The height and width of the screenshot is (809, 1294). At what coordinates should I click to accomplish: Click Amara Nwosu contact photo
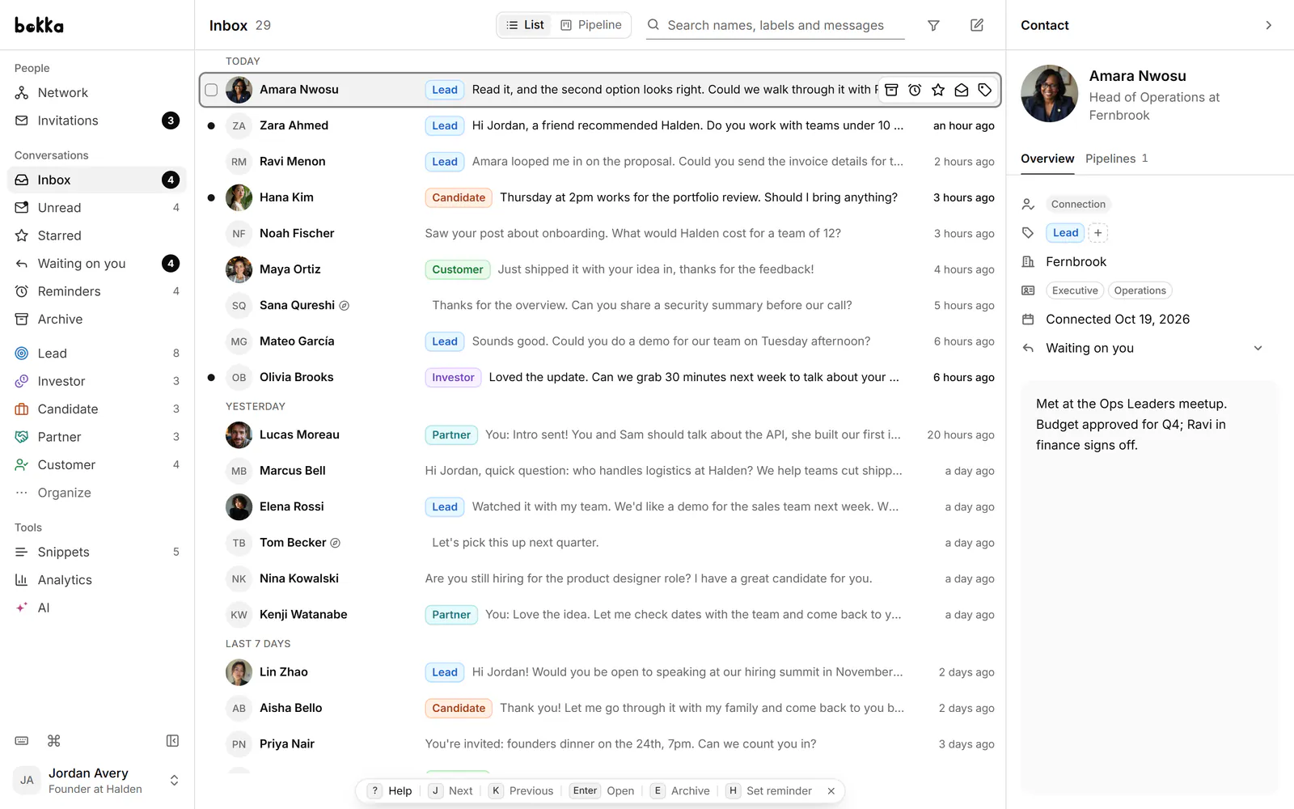pyautogui.click(x=1049, y=94)
